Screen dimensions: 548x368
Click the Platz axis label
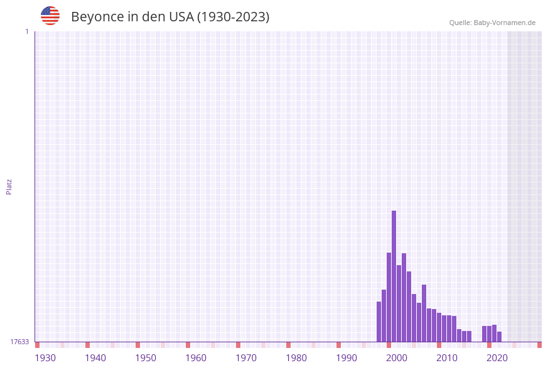[8, 186]
